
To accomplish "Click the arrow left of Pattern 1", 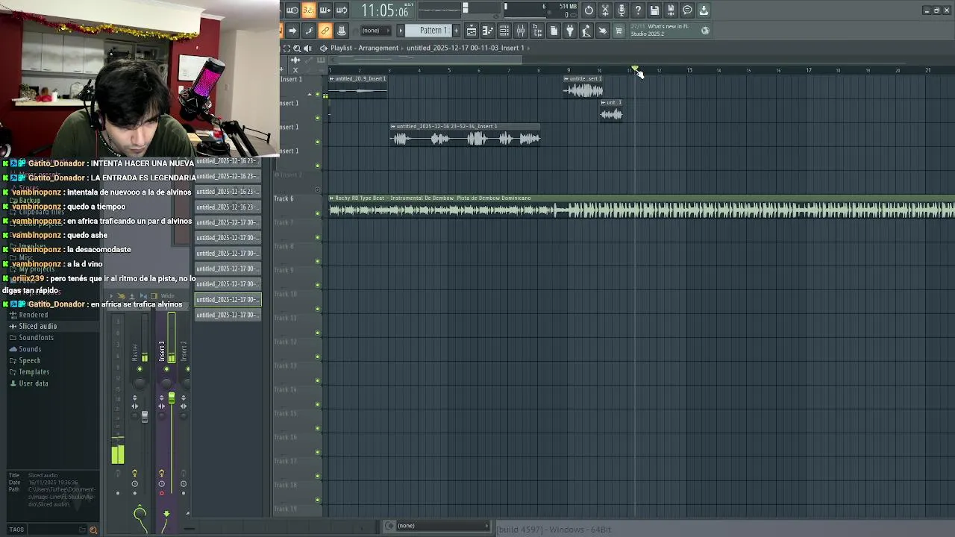I will (x=401, y=31).
